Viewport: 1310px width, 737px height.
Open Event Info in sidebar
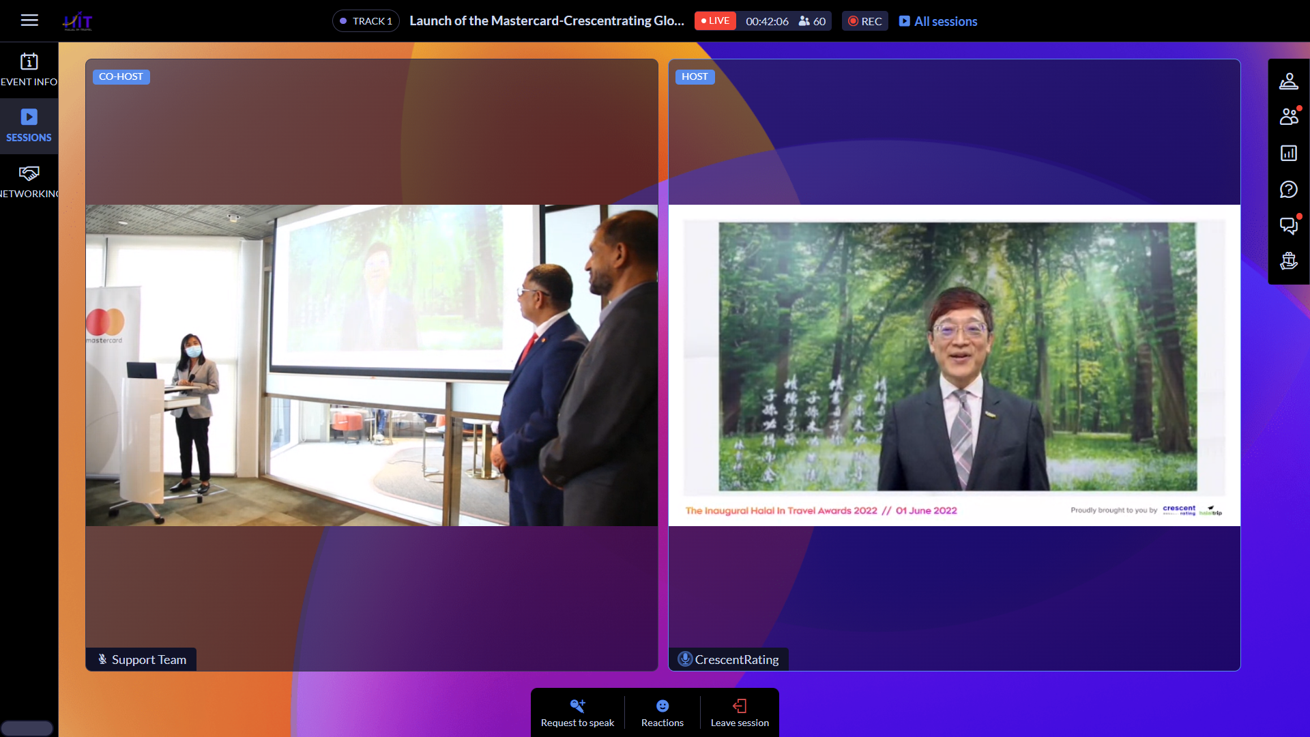(29, 70)
